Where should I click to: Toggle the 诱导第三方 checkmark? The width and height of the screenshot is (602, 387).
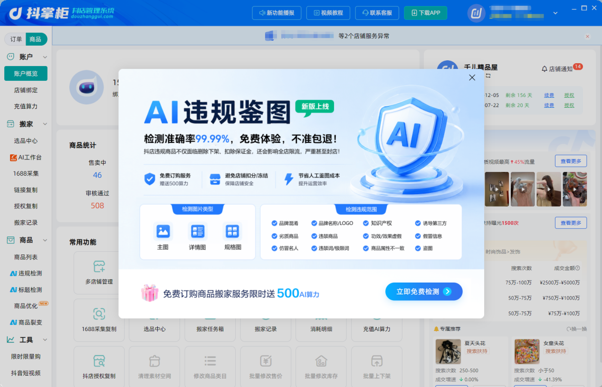[418, 223]
